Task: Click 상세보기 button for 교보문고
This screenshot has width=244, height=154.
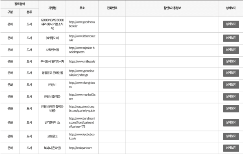Action: [231, 136]
